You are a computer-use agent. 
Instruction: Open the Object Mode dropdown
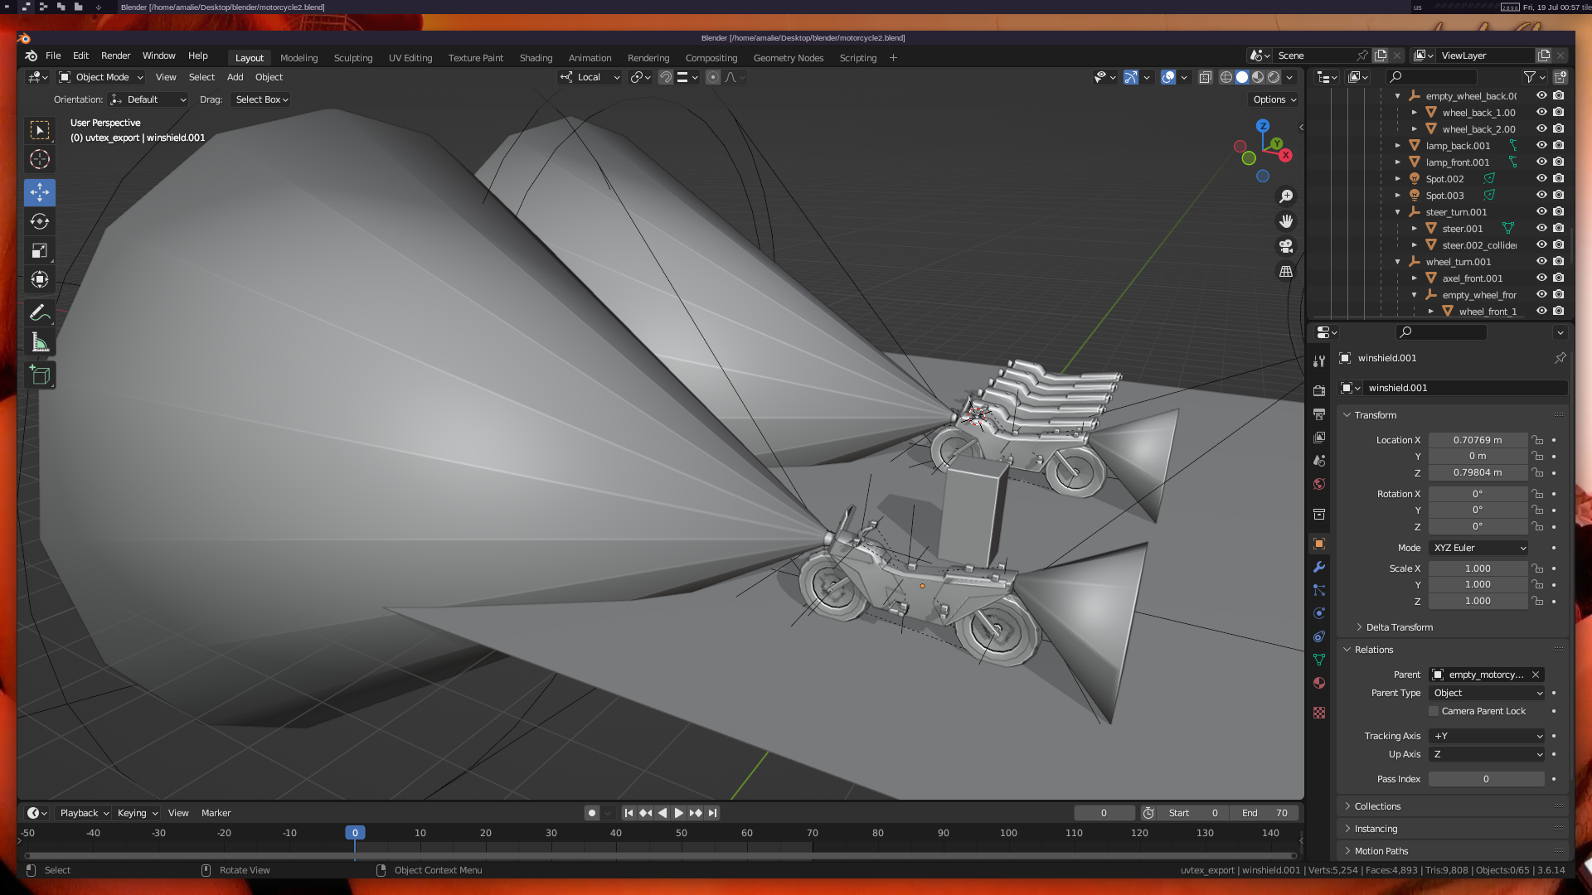click(101, 77)
